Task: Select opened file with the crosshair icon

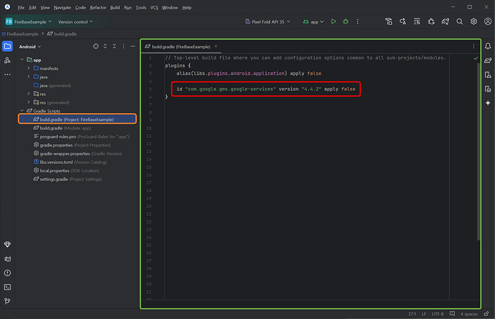Action: click(96, 46)
